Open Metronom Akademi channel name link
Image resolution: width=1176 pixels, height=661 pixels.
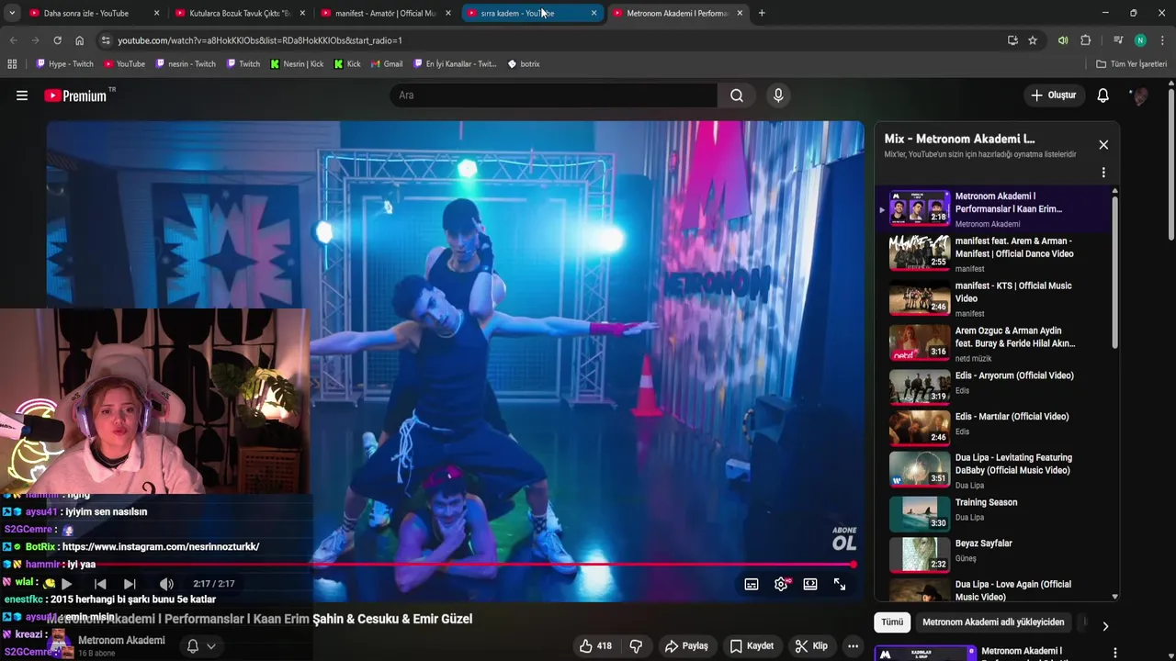click(x=121, y=640)
